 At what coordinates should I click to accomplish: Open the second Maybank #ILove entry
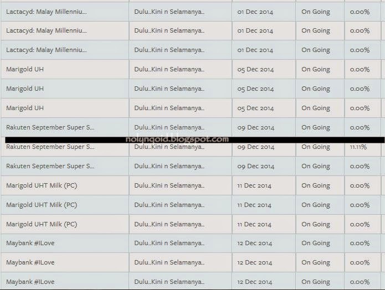[x=30, y=262]
